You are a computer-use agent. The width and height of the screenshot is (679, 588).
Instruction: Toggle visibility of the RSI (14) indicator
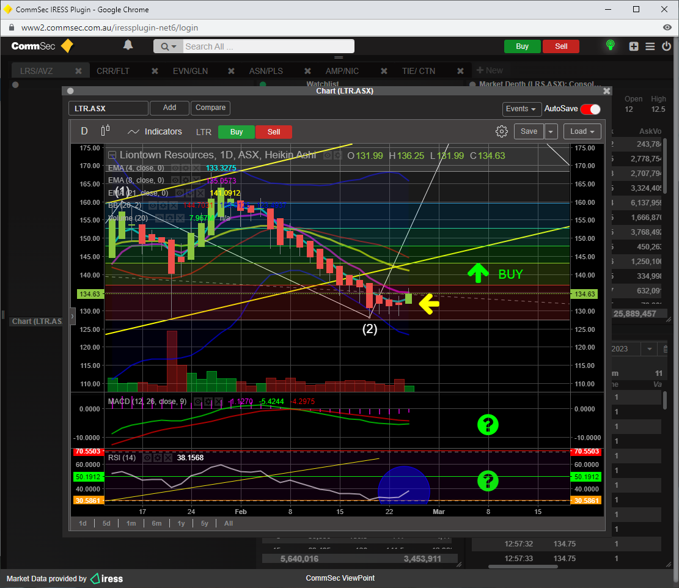(147, 458)
